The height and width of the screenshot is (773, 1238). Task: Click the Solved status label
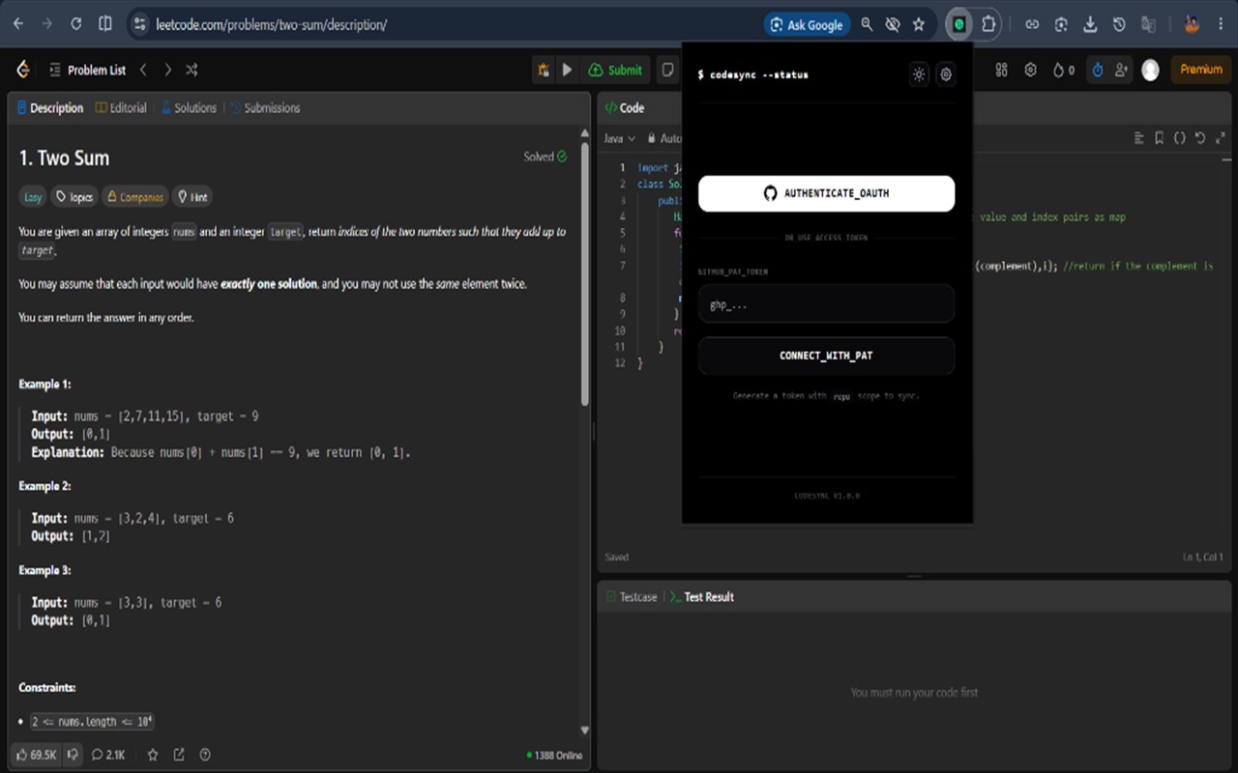(545, 157)
